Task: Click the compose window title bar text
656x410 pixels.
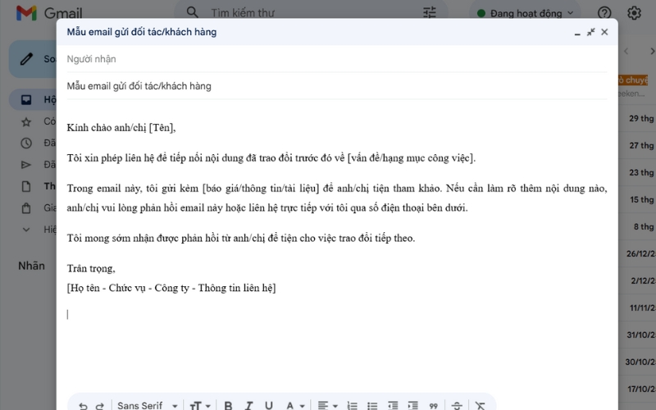Action: point(142,32)
